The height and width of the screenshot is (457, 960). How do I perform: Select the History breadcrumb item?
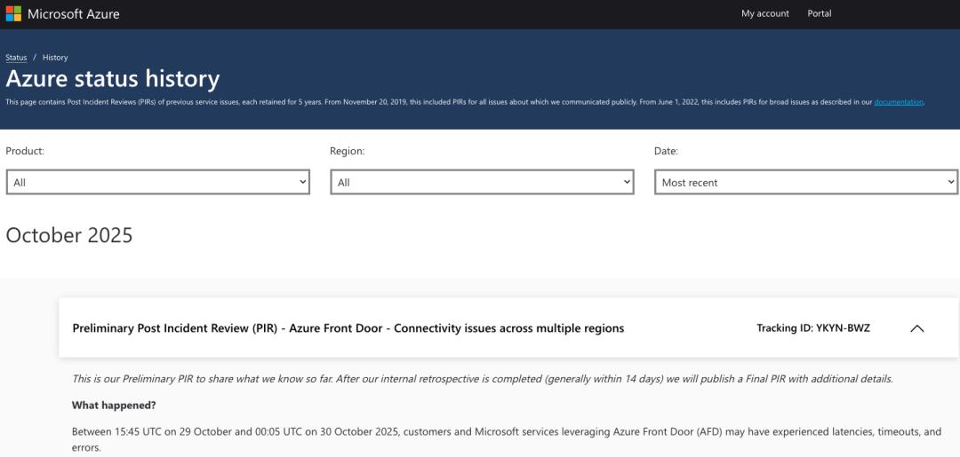click(55, 58)
